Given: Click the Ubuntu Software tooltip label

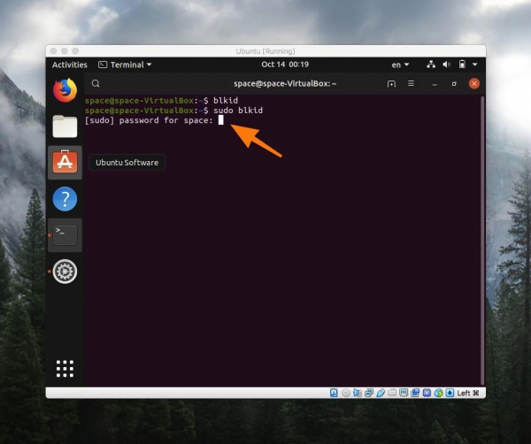Looking at the screenshot, I should tap(127, 163).
